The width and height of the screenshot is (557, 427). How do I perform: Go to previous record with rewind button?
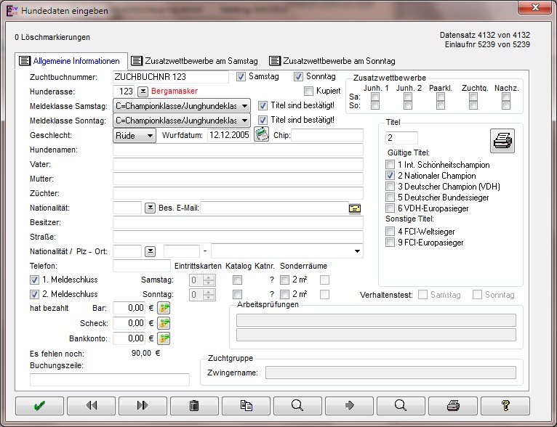[92, 406]
